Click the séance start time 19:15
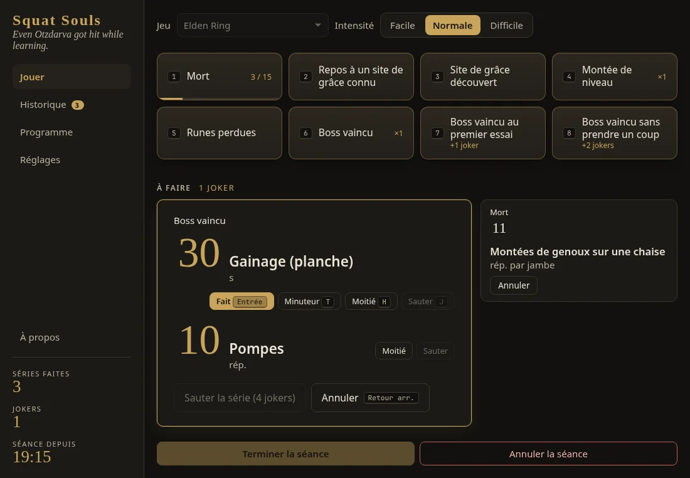 click(32, 457)
